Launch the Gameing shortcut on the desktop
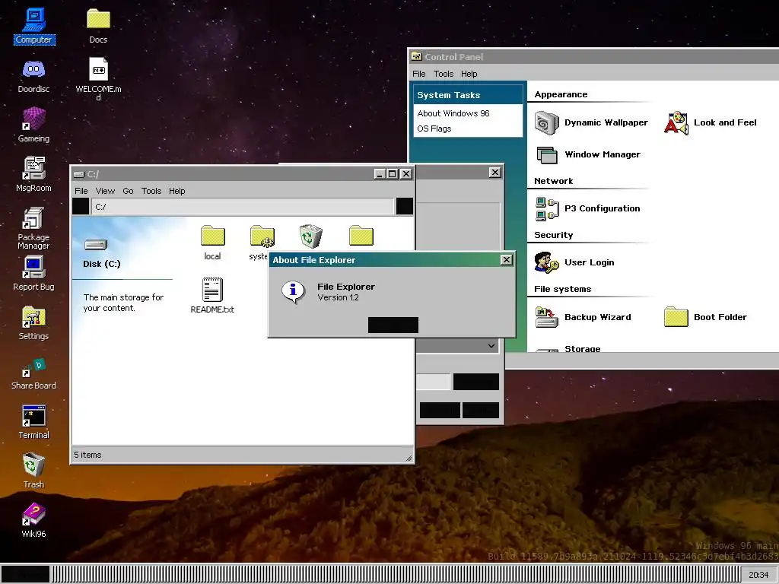The height and width of the screenshot is (584, 779). [33, 125]
